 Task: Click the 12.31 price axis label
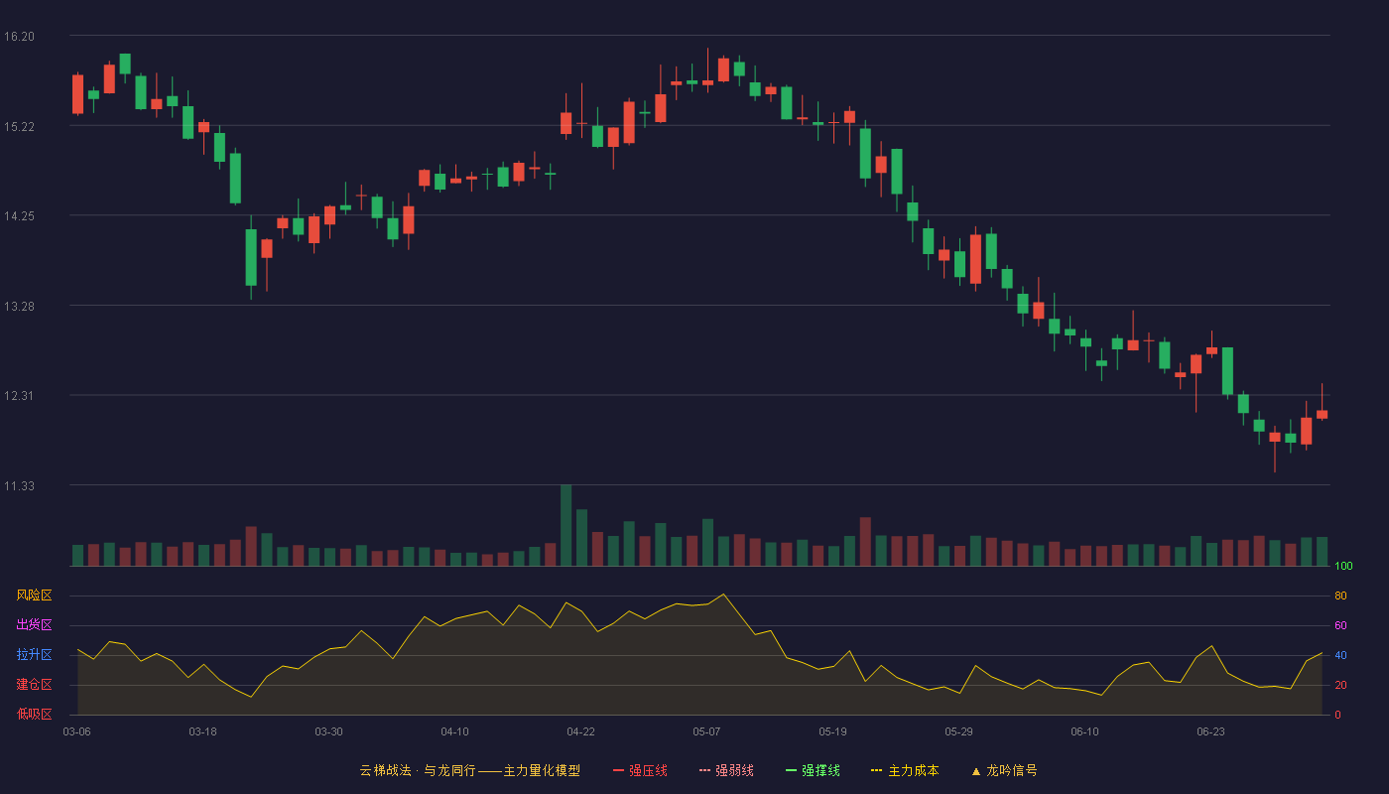(19, 396)
